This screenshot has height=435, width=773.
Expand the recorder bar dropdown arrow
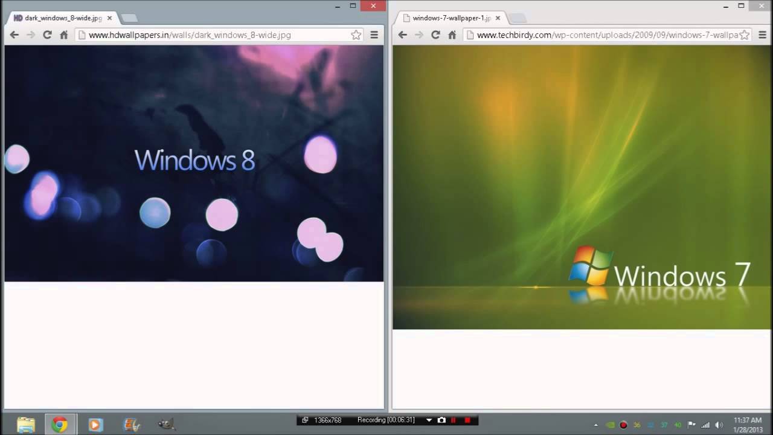[x=429, y=420]
